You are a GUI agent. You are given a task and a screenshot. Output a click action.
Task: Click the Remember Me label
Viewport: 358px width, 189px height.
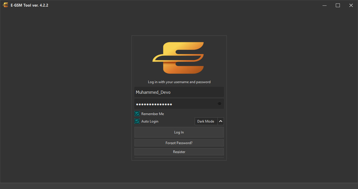click(x=153, y=114)
